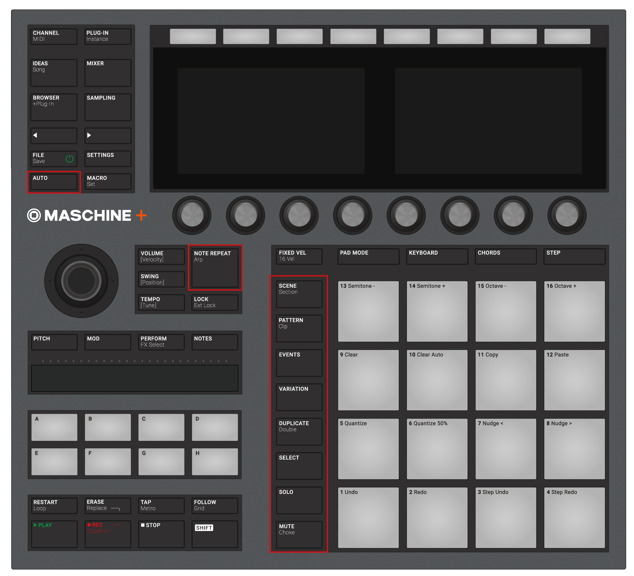Click the Maschine logo emblem

click(34, 215)
